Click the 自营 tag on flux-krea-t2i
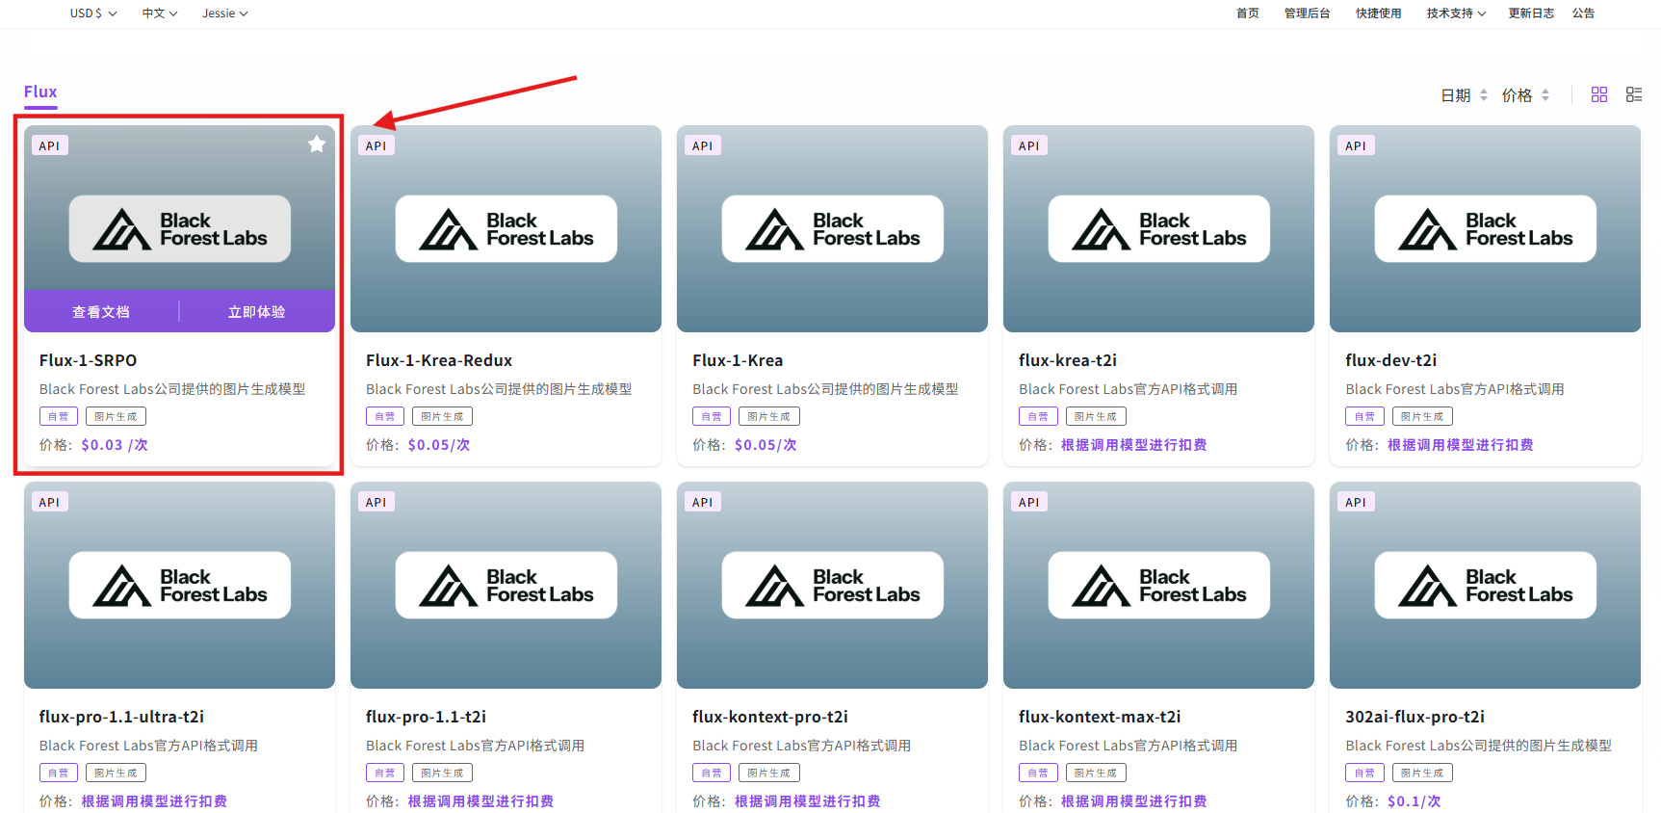1661x813 pixels. tap(1038, 416)
